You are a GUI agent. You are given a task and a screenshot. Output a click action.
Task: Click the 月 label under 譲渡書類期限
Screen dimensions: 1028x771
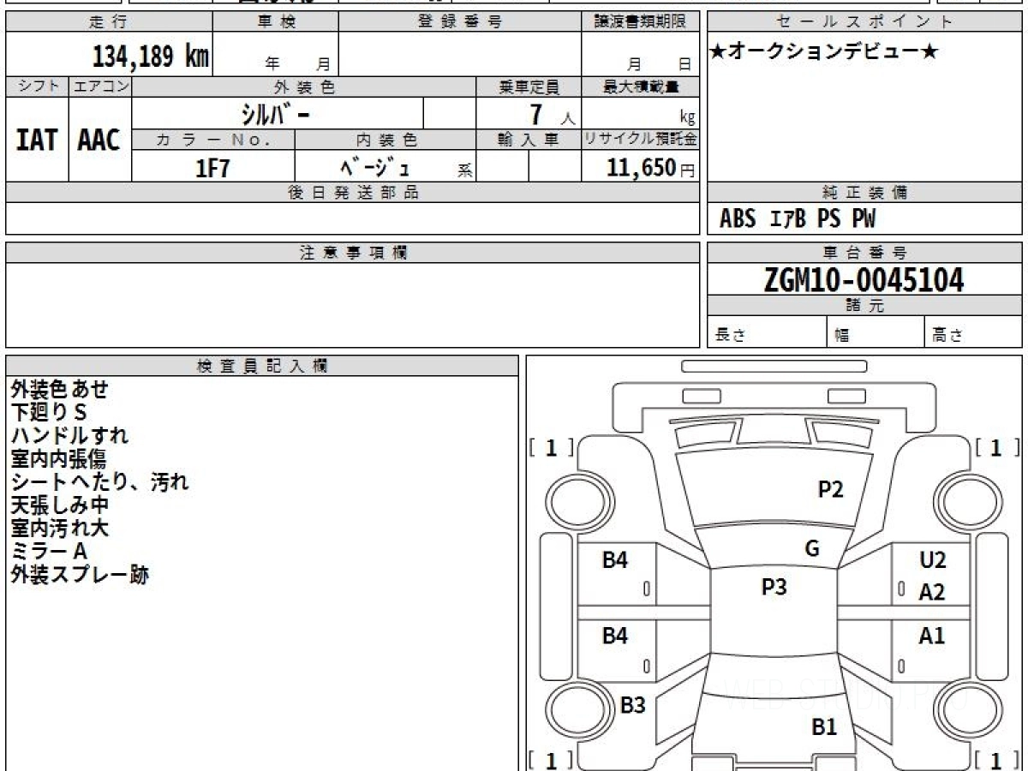pyautogui.click(x=634, y=63)
